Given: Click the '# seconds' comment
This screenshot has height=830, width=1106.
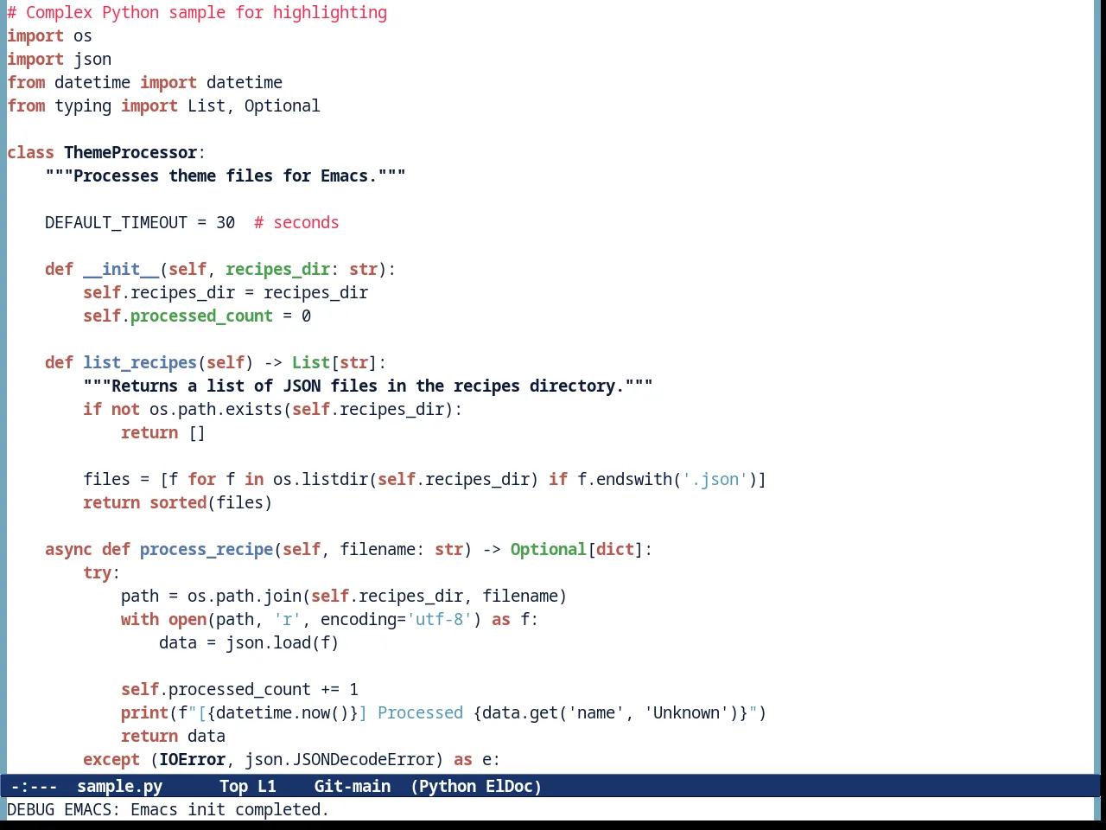Looking at the screenshot, I should point(296,223).
